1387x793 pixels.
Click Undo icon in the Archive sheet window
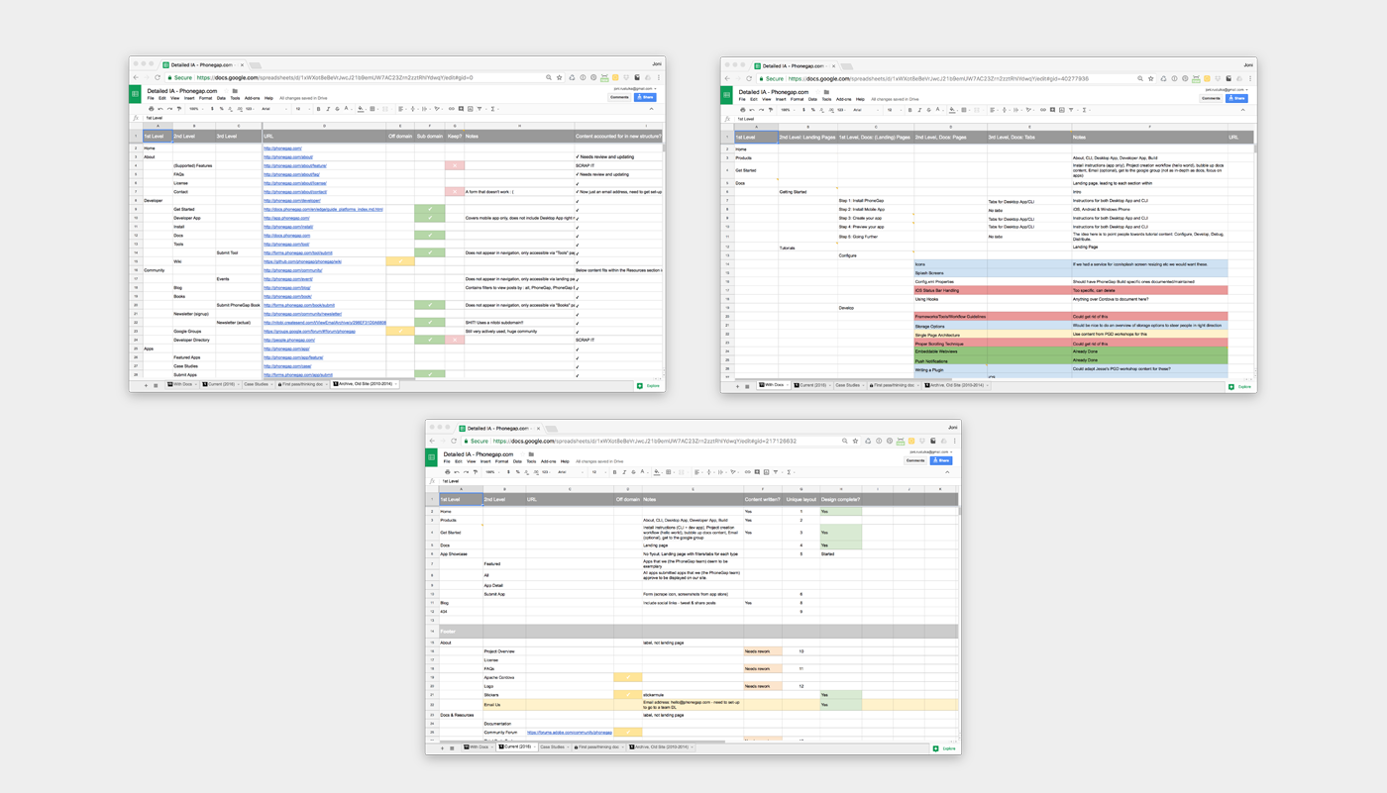(160, 109)
